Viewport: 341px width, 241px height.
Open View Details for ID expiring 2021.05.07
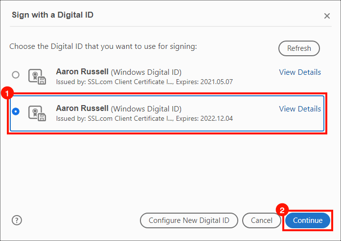coord(300,72)
